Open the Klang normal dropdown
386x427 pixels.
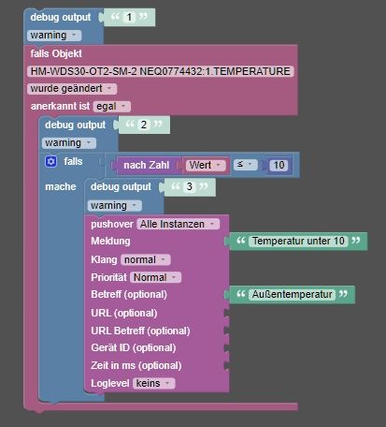click(146, 259)
